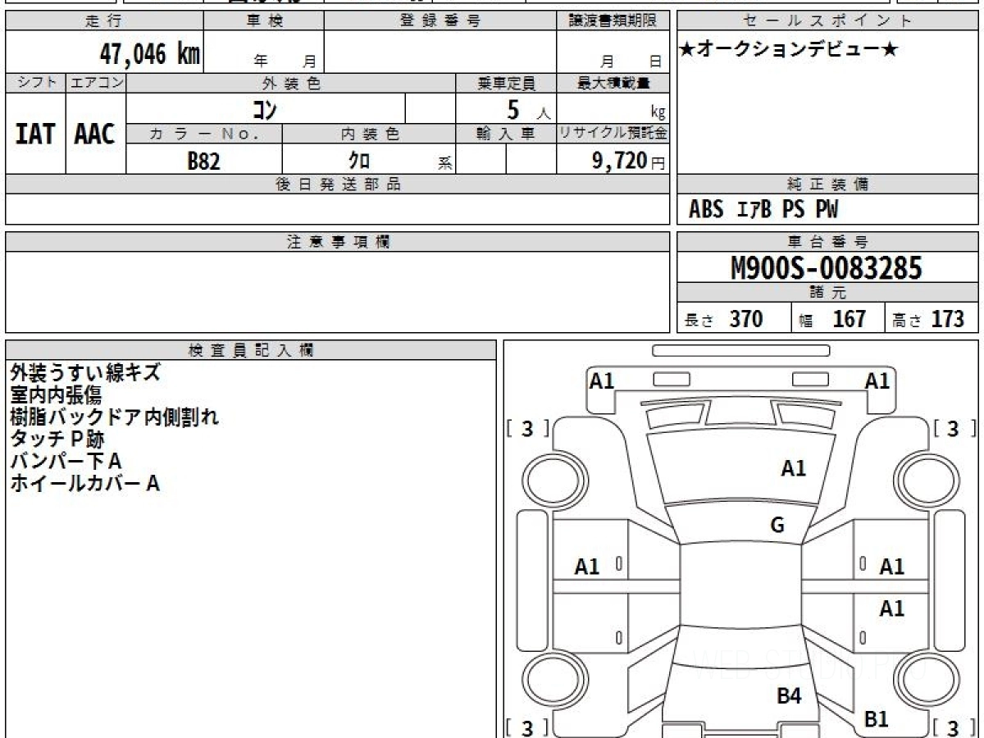Click the 純正装備 header

pyautogui.click(x=828, y=184)
